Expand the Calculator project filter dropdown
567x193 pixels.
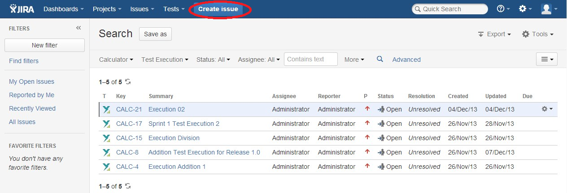tap(116, 60)
